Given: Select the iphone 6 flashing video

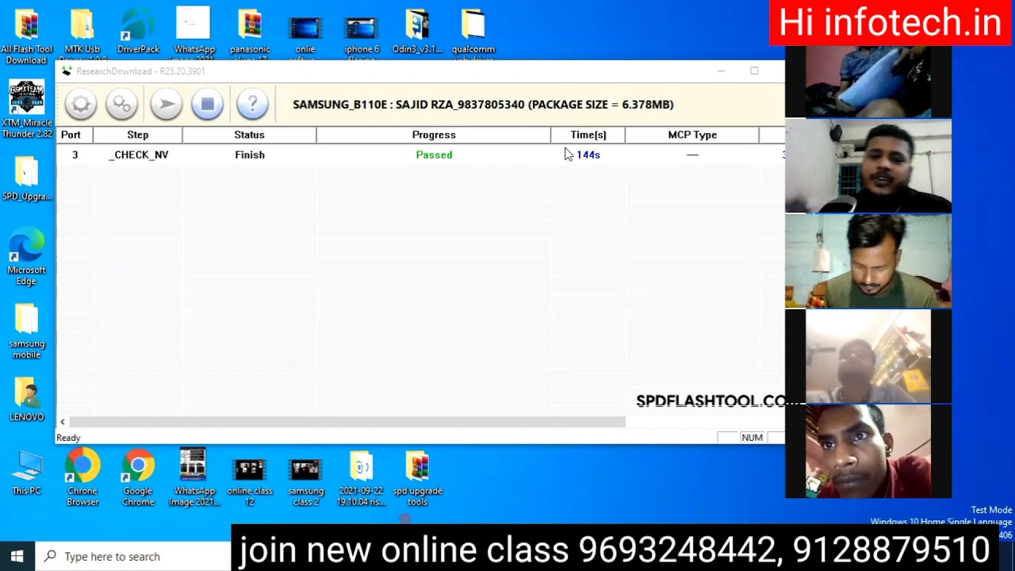Looking at the screenshot, I should click(362, 36).
